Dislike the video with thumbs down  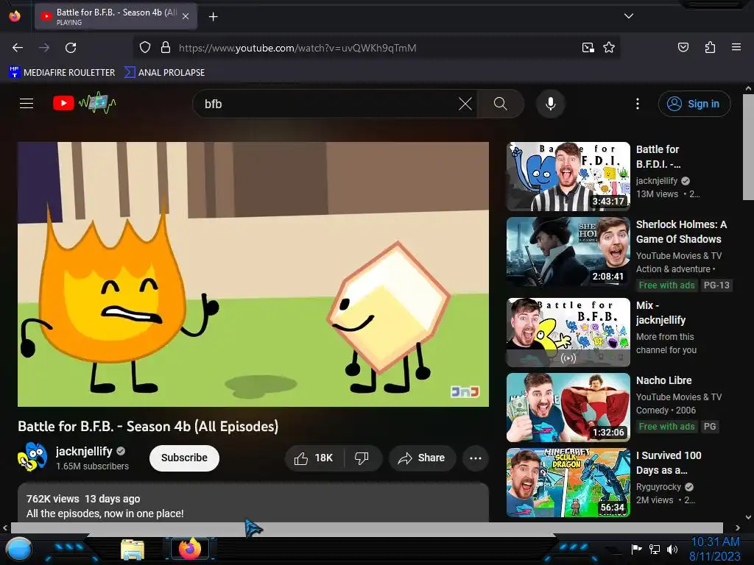pos(362,458)
